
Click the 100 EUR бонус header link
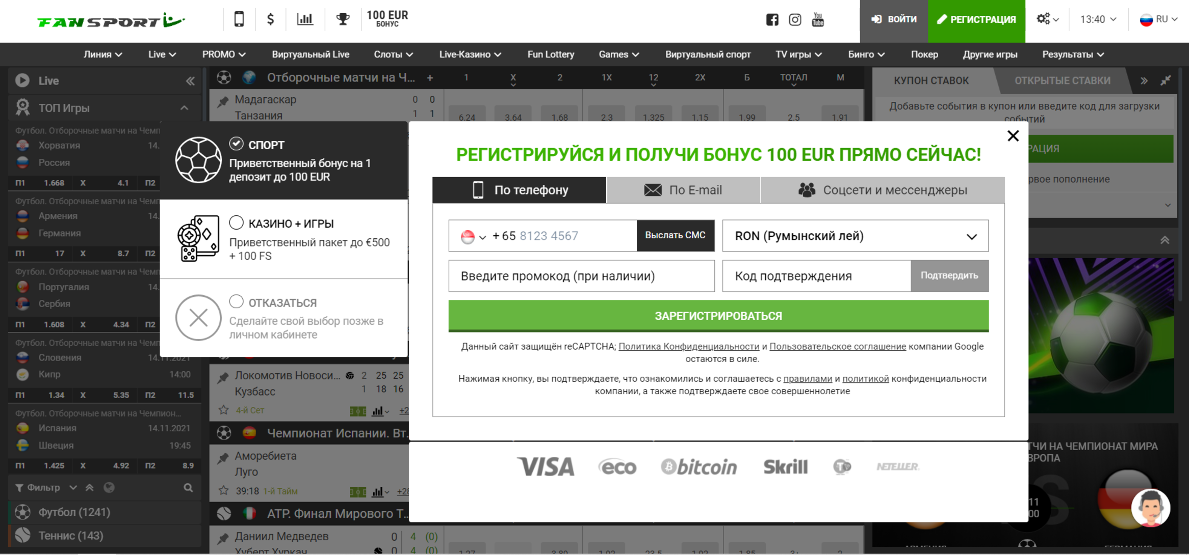click(x=387, y=18)
